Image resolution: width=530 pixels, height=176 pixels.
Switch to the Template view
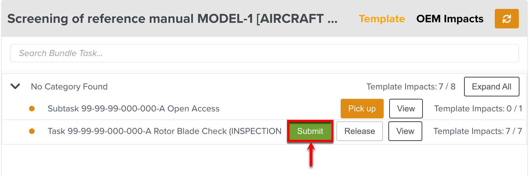[382, 19]
